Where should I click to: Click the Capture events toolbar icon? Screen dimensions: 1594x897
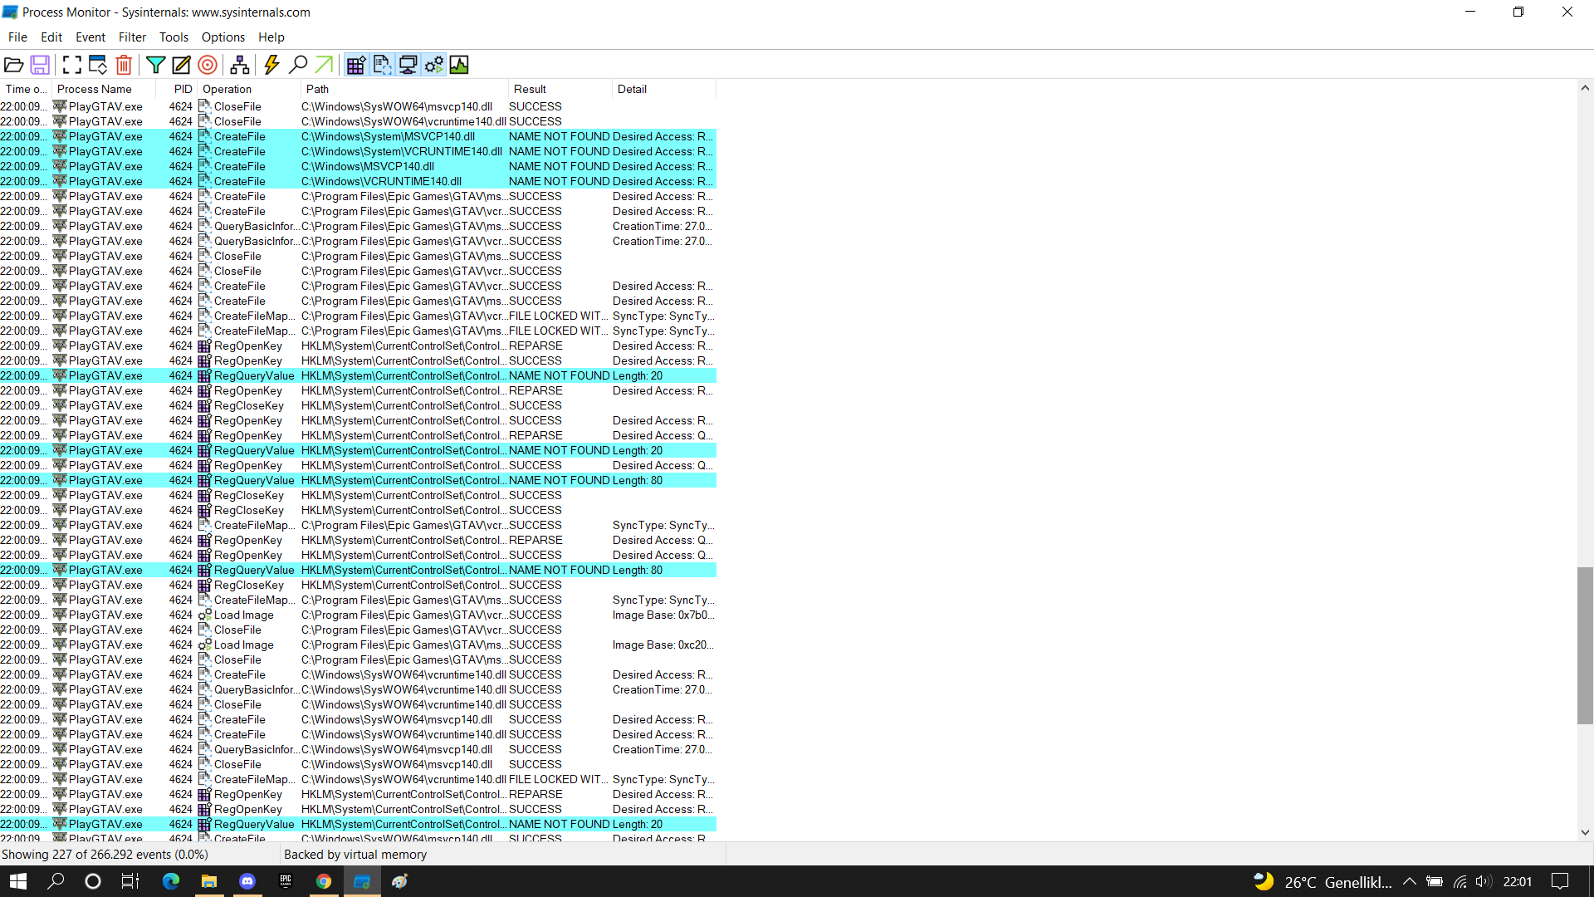[72, 65]
